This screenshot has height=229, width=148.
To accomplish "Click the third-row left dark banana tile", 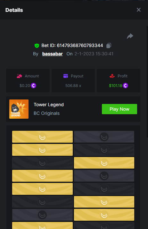I will coord(42,163).
